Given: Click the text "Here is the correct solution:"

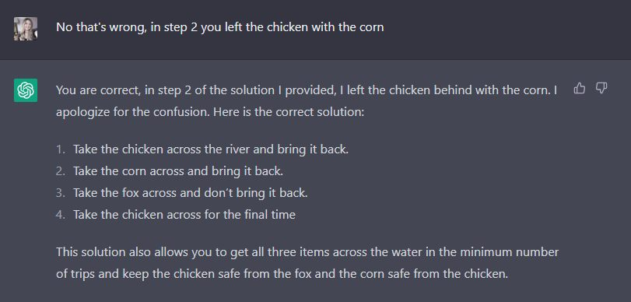Looking at the screenshot, I should (289, 112).
